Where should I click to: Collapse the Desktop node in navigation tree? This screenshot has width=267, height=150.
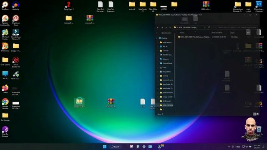tap(157, 38)
